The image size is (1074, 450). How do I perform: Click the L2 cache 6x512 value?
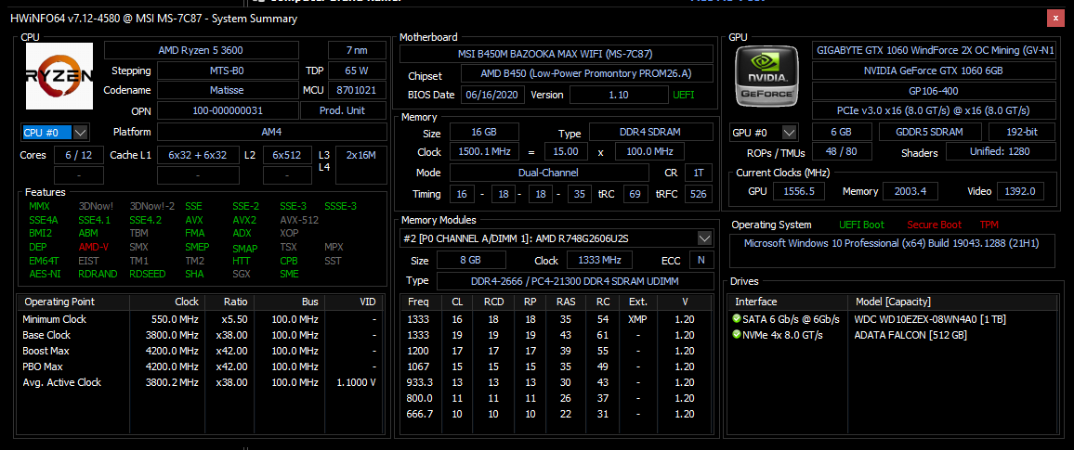click(288, 155)
